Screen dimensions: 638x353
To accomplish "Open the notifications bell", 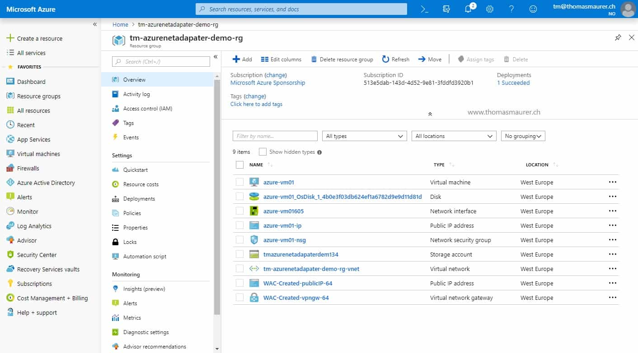I will click(469, 9).
